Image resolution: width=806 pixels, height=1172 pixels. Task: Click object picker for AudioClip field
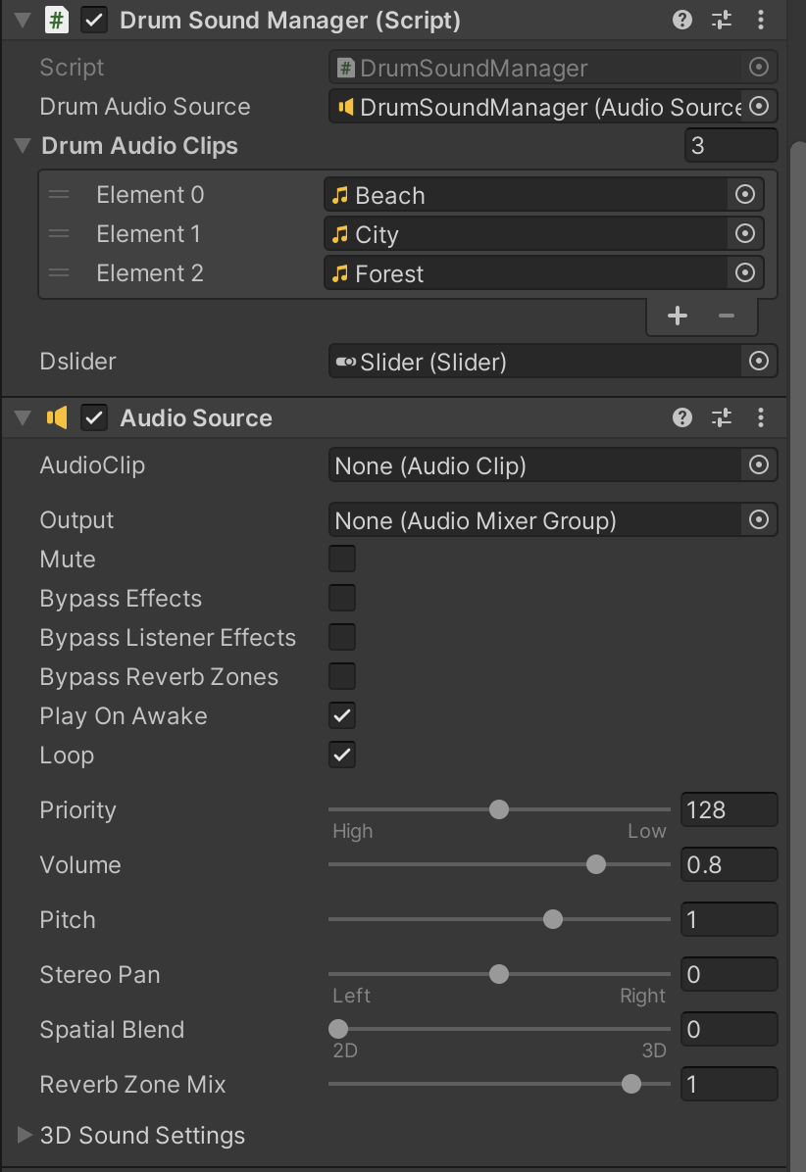[759, 465]
